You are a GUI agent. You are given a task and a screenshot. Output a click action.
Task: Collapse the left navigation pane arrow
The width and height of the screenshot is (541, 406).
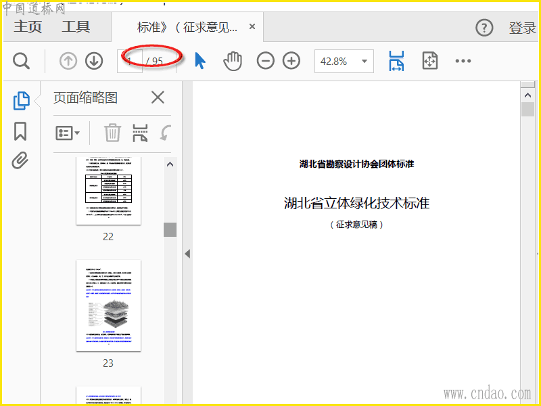pos(187,254)
